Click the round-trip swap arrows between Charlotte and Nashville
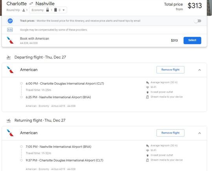The width and height of the screenshot is (212, 171). pyautogui.click(x=31, y=4)
